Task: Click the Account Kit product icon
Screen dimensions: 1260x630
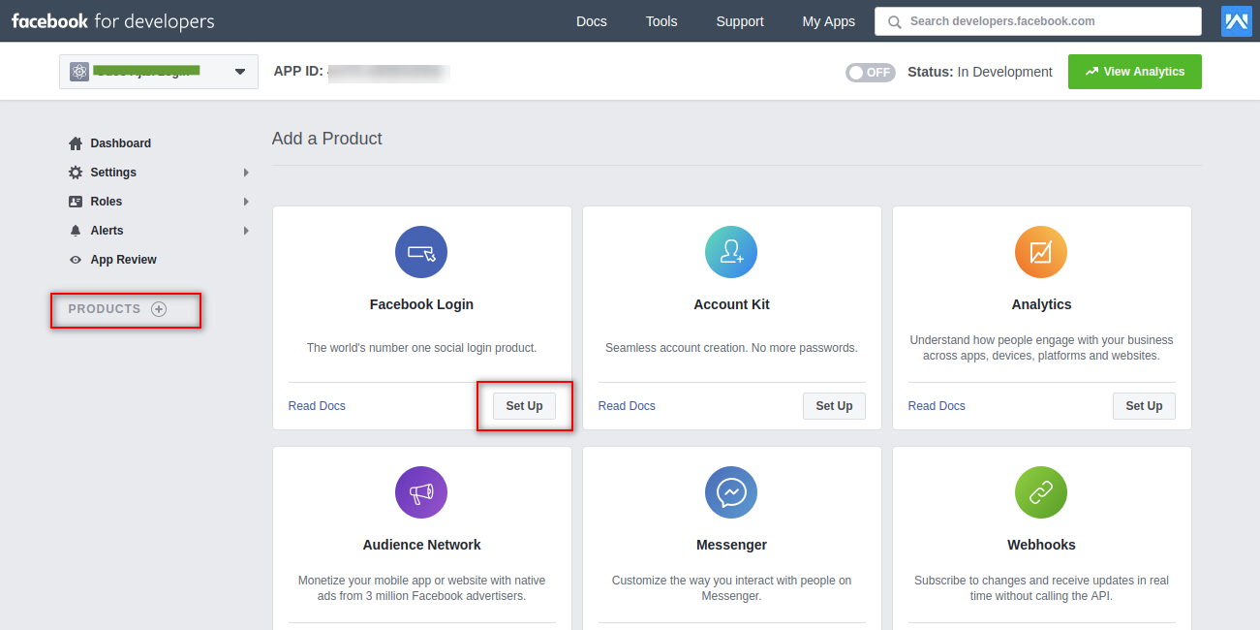Action: [731, 252]
